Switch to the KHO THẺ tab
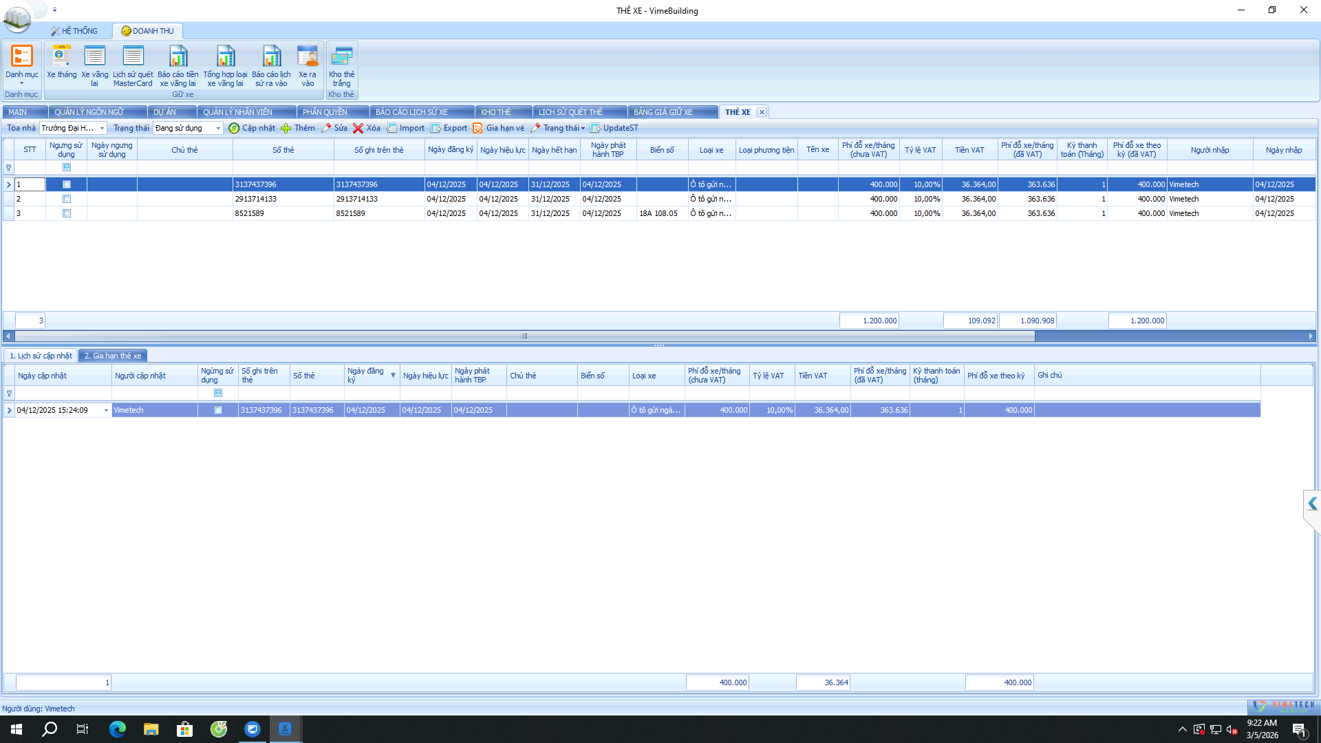The width and height of the screenshot is (1321, 743). click(496, 112)
